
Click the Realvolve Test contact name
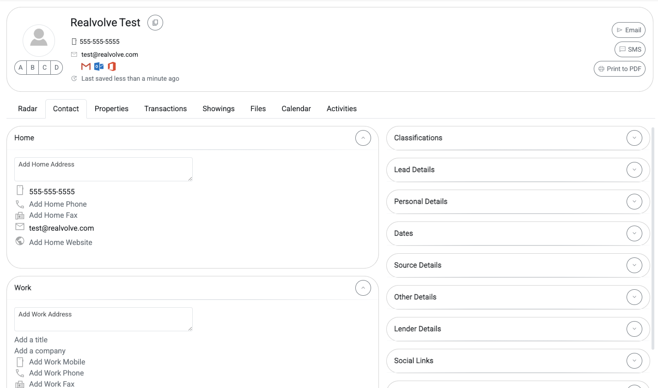point(105,23)
